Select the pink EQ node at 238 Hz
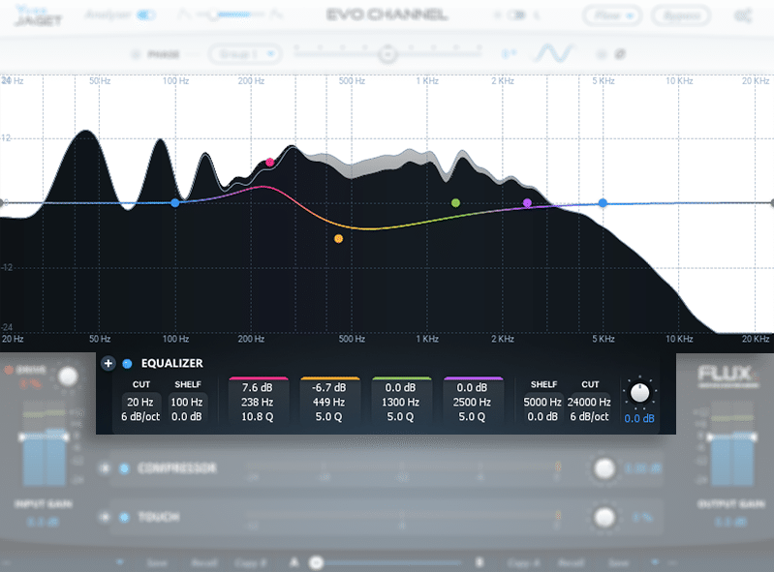Viewport: 774px width, 572px height. pos(269,163)
